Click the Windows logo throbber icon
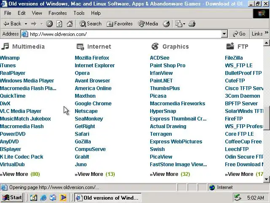 click(261, 14)
